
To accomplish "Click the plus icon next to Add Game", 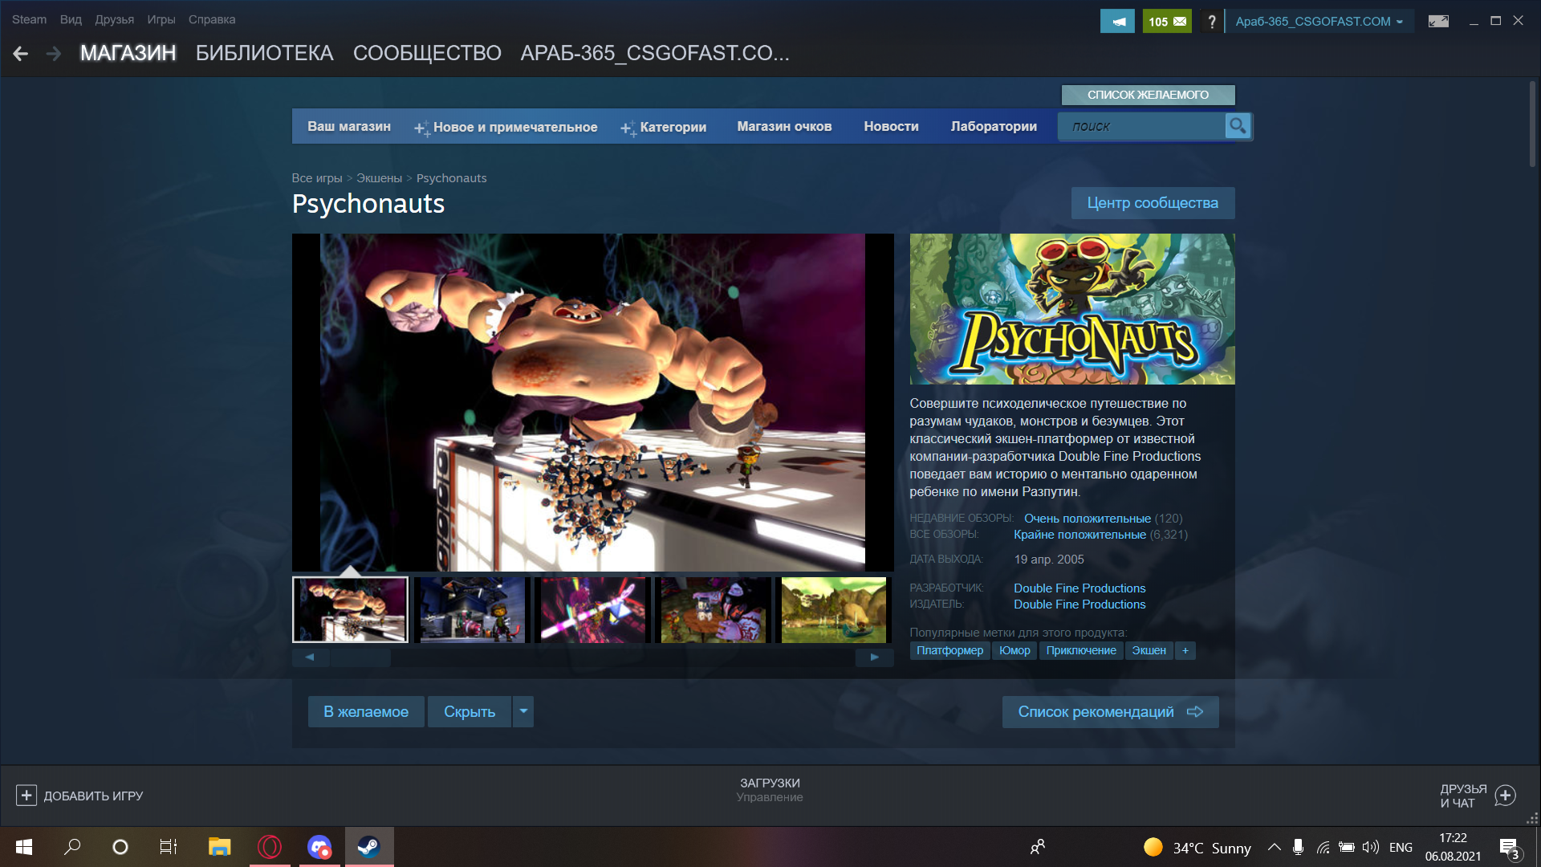I will click(x=26, y=796).
